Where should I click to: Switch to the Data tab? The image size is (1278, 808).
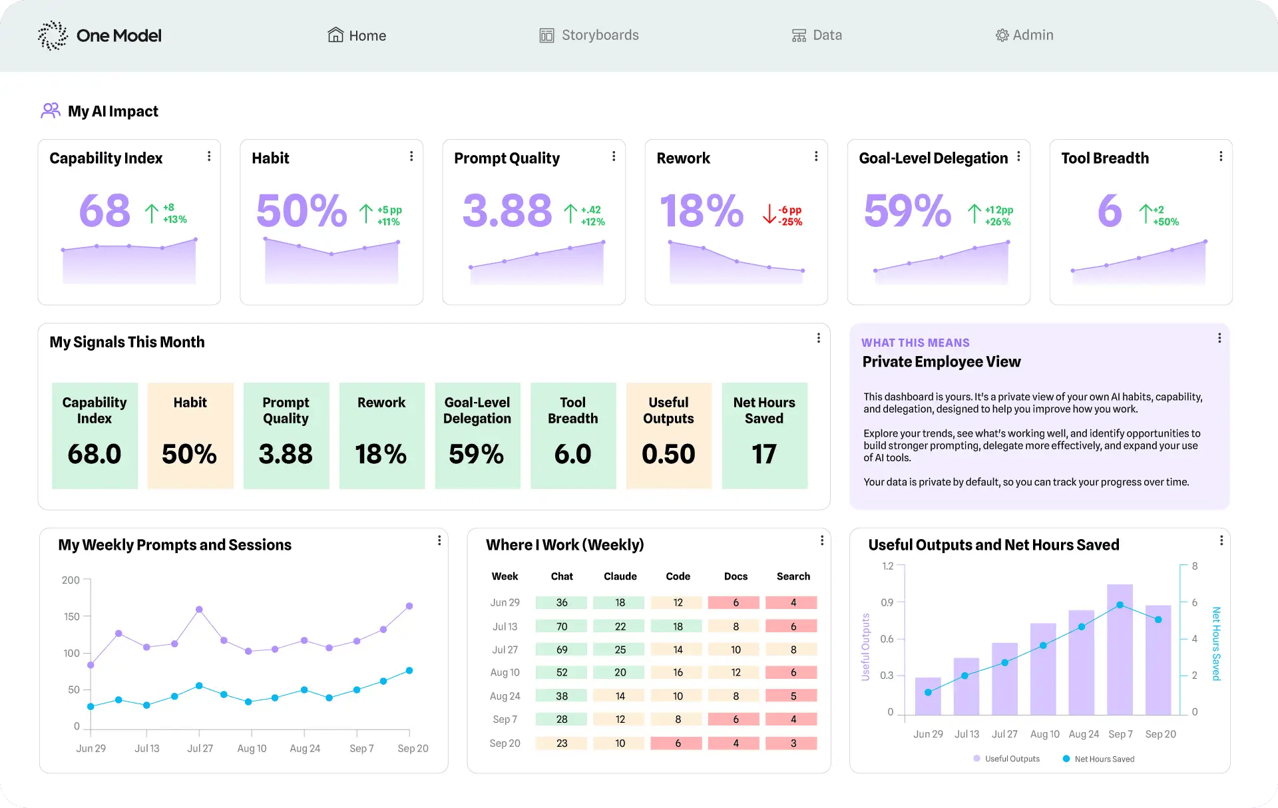point(817,35)
